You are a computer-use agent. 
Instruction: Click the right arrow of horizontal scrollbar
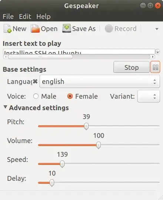click(153, 57)
